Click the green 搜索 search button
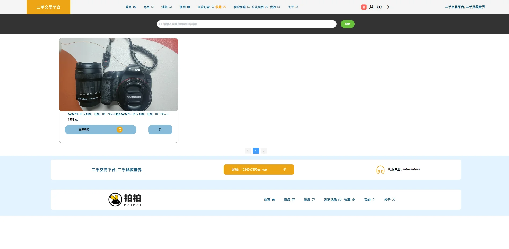 [x=347, y=24]
